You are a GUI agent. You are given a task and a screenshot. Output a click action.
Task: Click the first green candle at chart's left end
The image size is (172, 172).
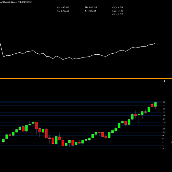coord(3,140)
